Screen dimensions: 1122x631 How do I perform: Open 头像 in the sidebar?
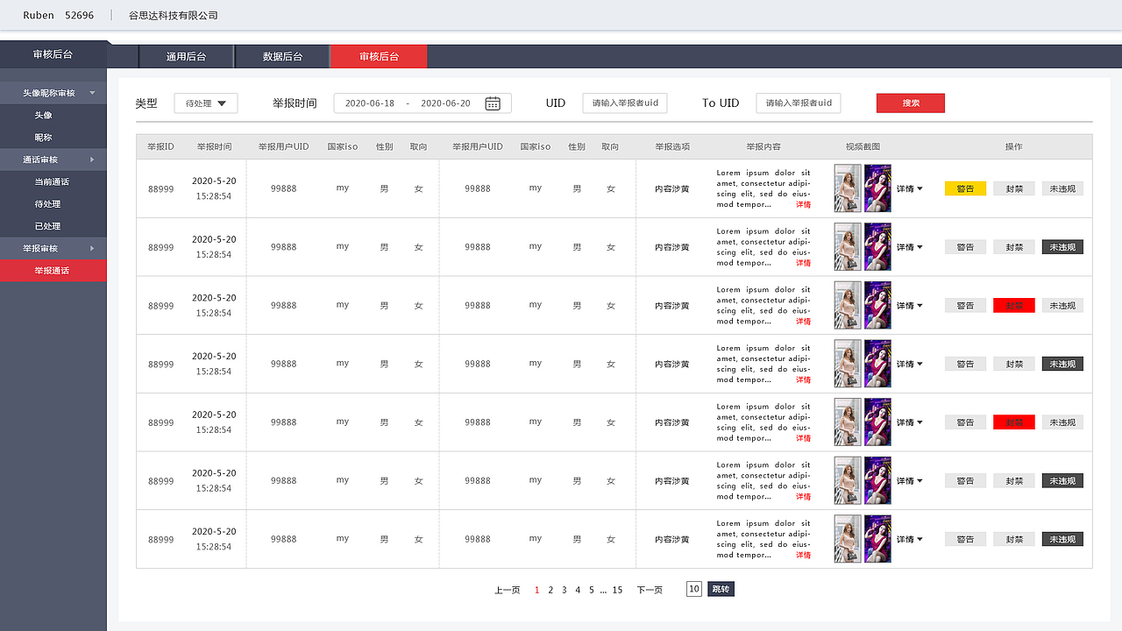[x=43, y=115]
